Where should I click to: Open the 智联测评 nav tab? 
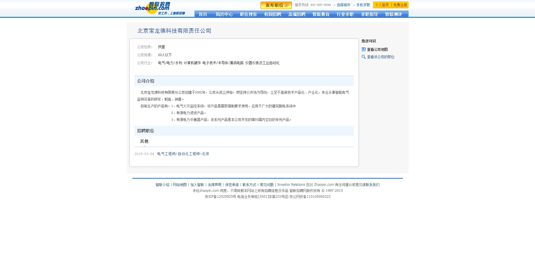(393, 14)
